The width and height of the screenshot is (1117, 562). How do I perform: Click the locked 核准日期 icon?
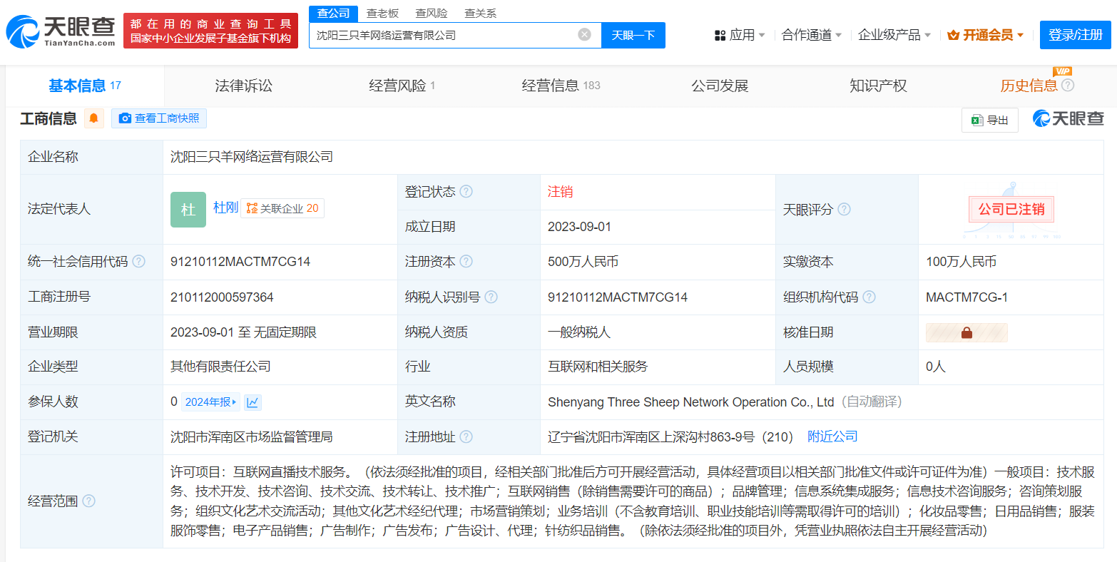966,332
